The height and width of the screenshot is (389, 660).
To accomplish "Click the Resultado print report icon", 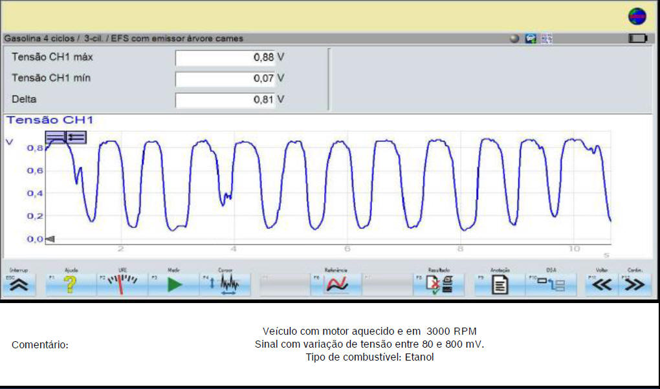I will click(x=439, y=284).
